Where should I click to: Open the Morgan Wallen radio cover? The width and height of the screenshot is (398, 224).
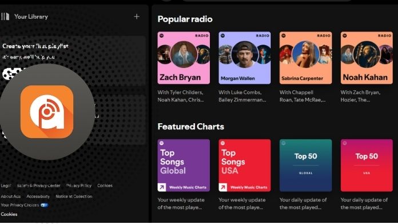tap(244, 58)
